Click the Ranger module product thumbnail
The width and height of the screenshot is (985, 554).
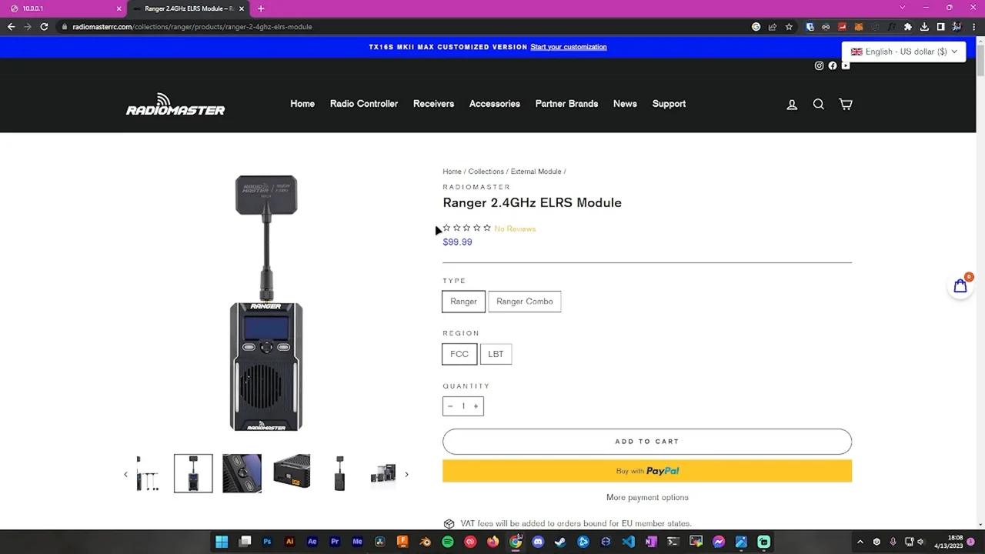coord(192,472)
